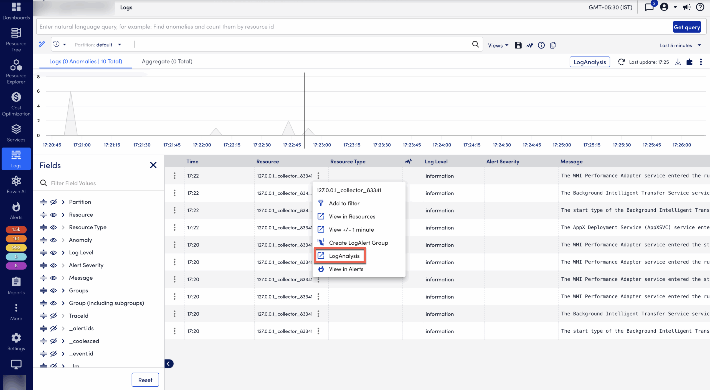Copy the query using the copy icon
This screenshot has width=710, height=390.
click(x=553, y=45)
